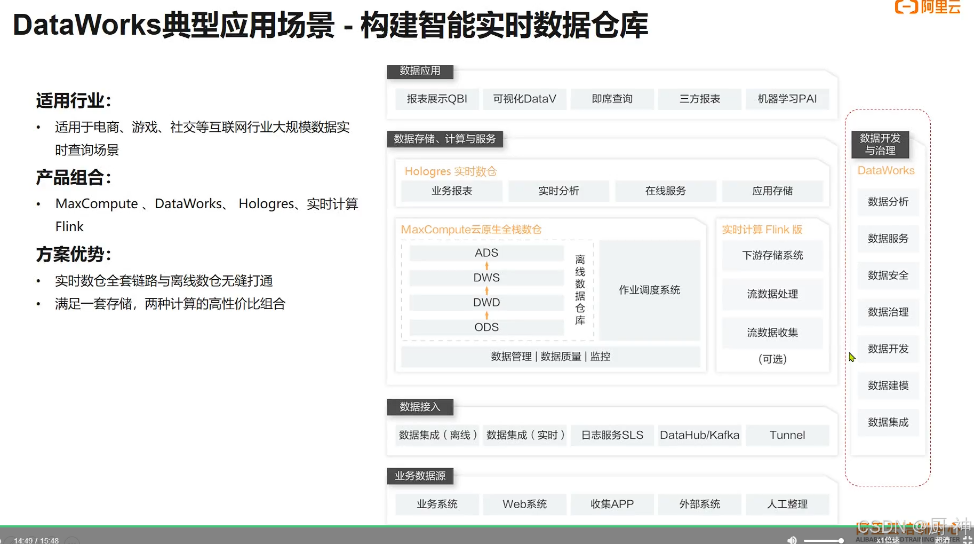
Task: Adjust the volume slider
Action: tap(824, 540)
